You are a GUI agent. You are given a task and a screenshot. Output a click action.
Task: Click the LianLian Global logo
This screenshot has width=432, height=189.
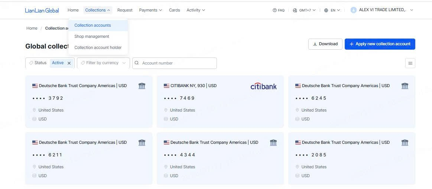click(42, 10)
